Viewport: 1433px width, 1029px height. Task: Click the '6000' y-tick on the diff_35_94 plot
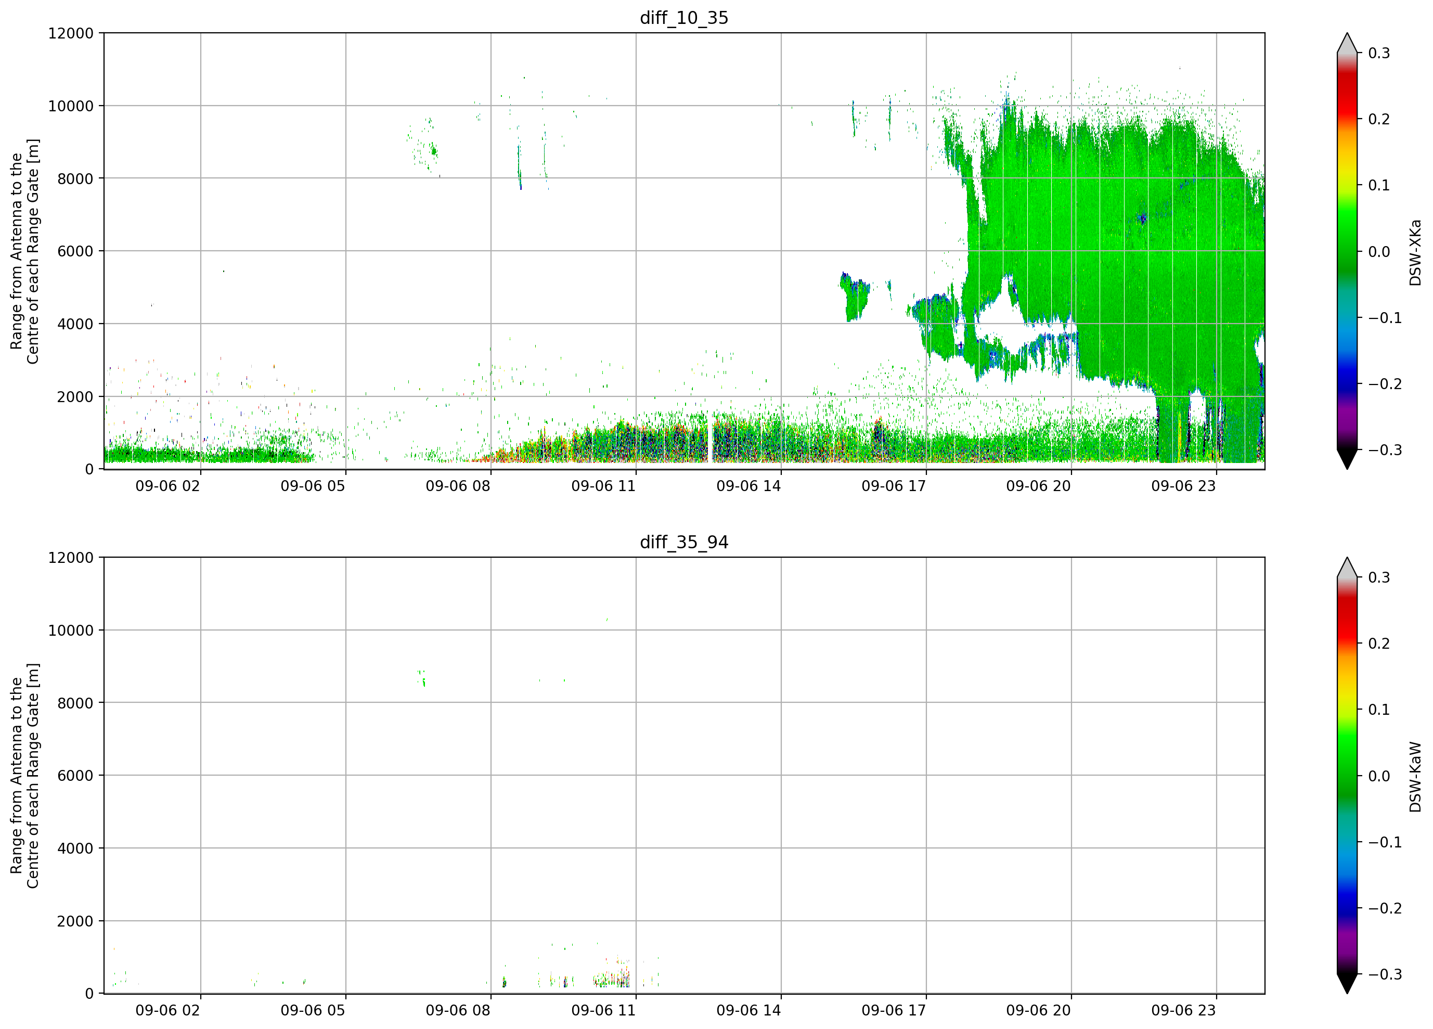pos(75,776)
